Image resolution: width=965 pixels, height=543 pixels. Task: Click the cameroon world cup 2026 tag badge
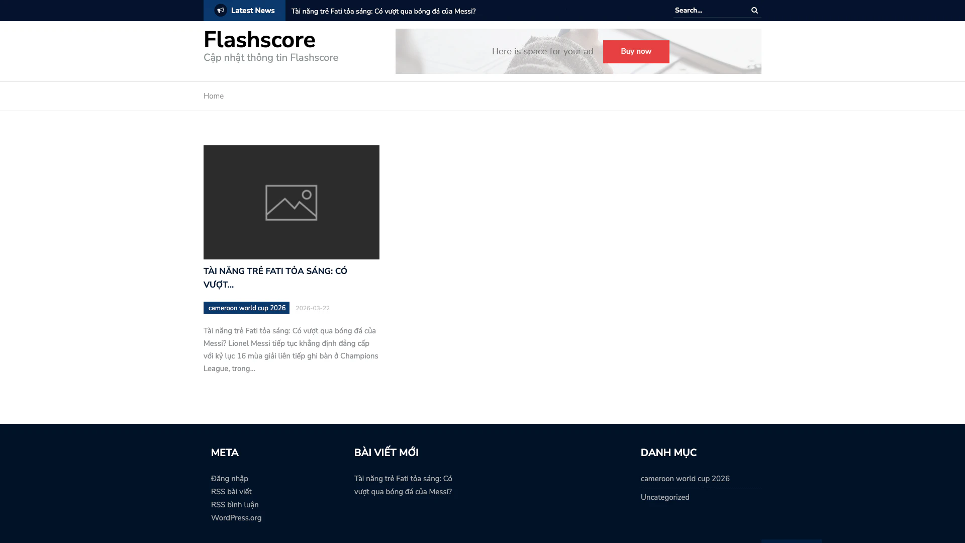pos(246,308)
